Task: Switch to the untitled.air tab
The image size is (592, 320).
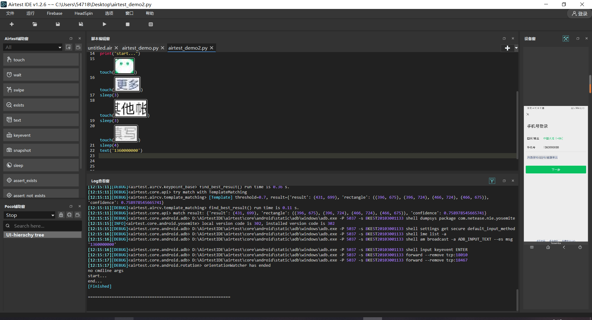Action: (x=100, y=48)
